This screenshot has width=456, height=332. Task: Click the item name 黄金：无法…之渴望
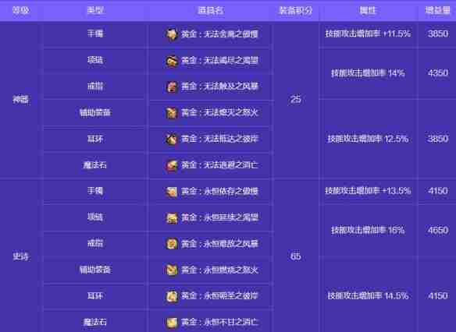219,60
